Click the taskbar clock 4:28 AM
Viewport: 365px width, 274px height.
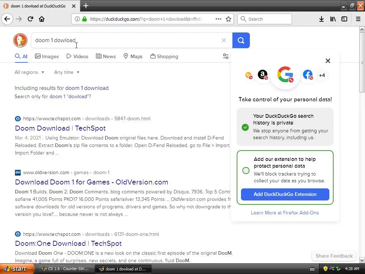point(352,269)
